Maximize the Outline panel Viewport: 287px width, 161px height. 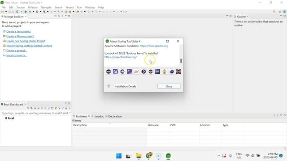(285, 16)
